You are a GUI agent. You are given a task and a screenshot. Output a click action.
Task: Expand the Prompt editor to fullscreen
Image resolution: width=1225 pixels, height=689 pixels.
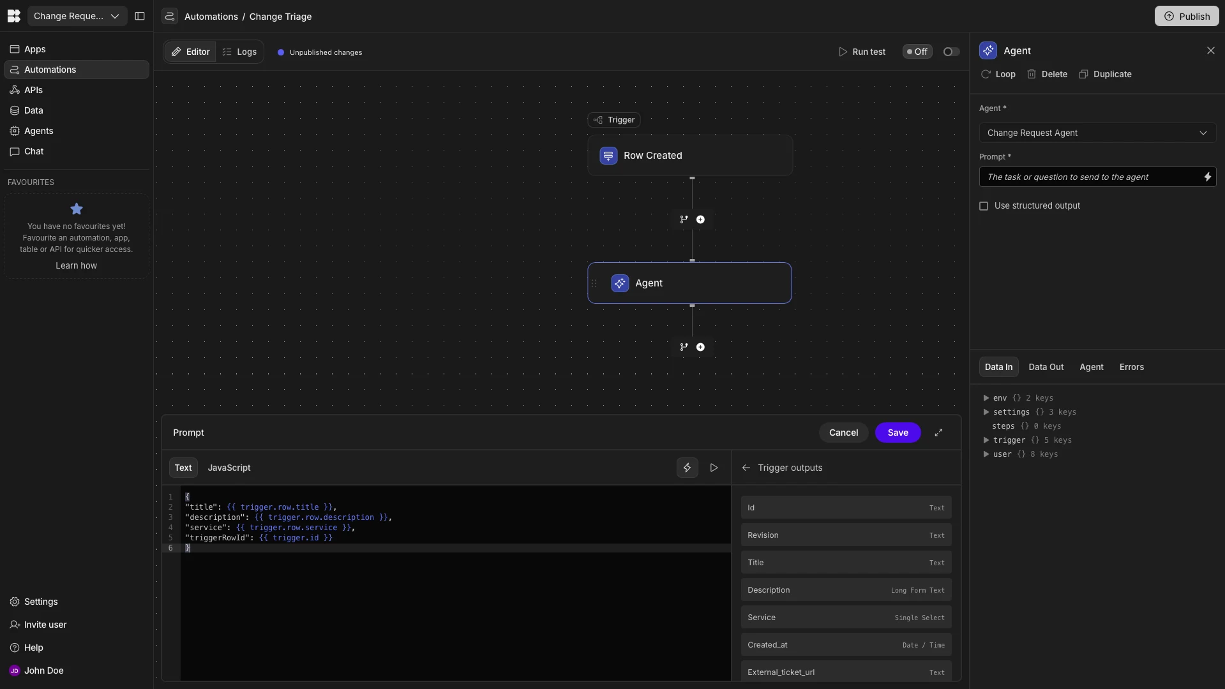pos(938,433)
